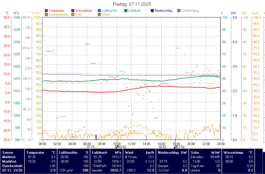Viewport: 265px width, 174px height.
Task: Click the gray Windrichtung legend square
Action: pyautogui.click(x=179, y=11)
